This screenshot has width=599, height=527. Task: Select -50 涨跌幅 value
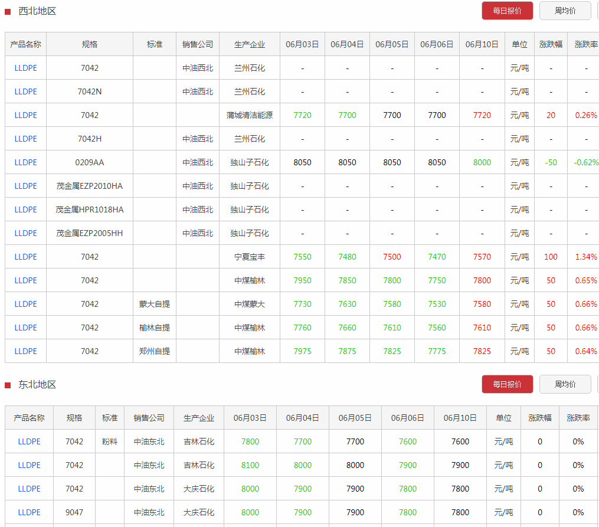[x=551, y=163]
